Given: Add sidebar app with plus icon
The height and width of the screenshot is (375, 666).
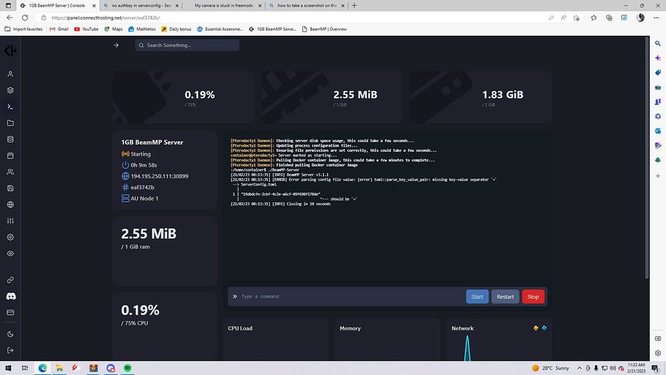Looking at the screenshot, I should (x=658, y=176).
